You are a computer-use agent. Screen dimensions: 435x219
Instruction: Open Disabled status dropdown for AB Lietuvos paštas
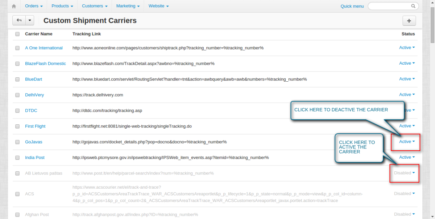(x=405, y=173)
